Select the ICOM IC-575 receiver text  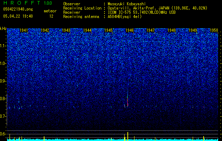[142, 12]
